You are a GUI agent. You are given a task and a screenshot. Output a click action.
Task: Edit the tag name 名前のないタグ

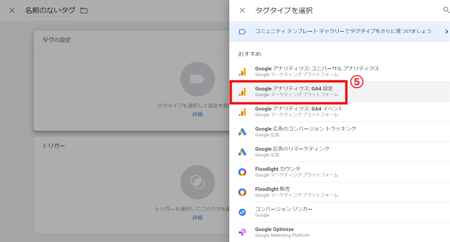tap(50, 11)
